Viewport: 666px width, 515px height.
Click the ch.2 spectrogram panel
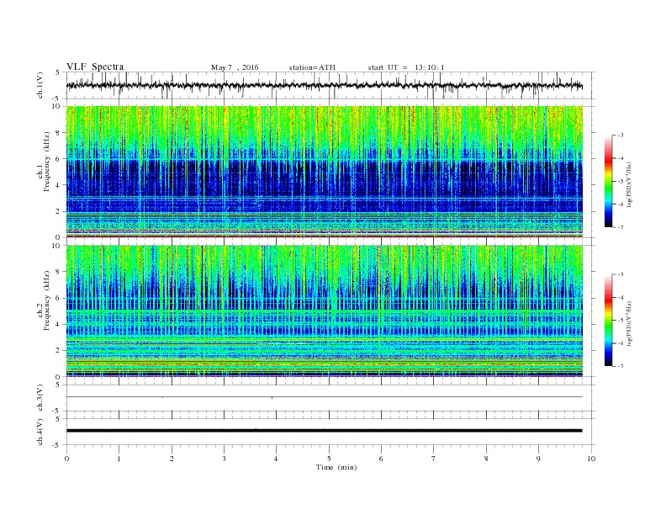(325, 311)
